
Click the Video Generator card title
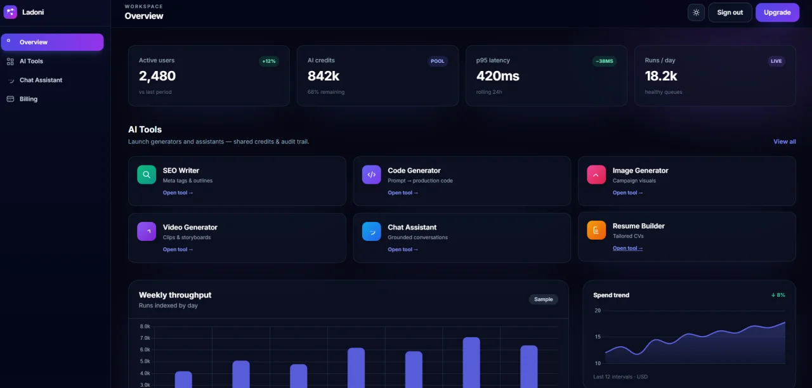(x=190, y=228)
